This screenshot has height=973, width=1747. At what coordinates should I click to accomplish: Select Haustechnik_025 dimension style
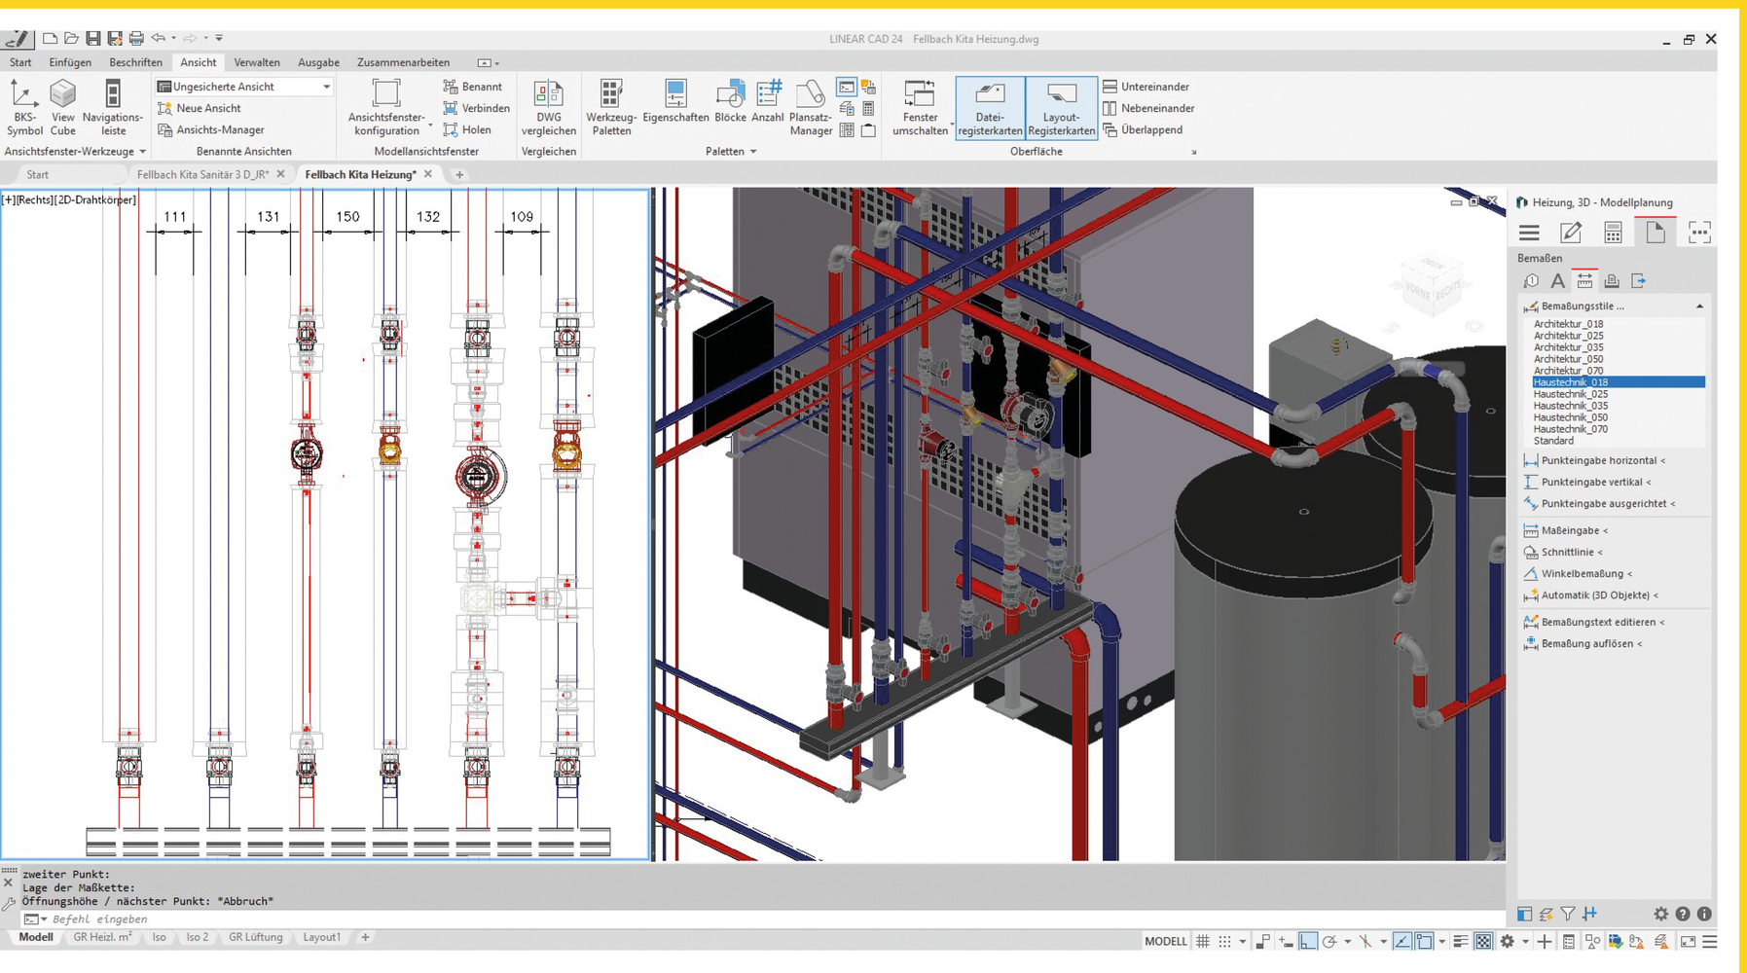pyautogui.click(x=1570, y=394)
